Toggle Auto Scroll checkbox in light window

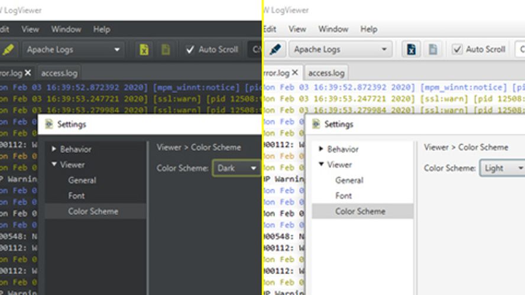click(x=457, y=50)
